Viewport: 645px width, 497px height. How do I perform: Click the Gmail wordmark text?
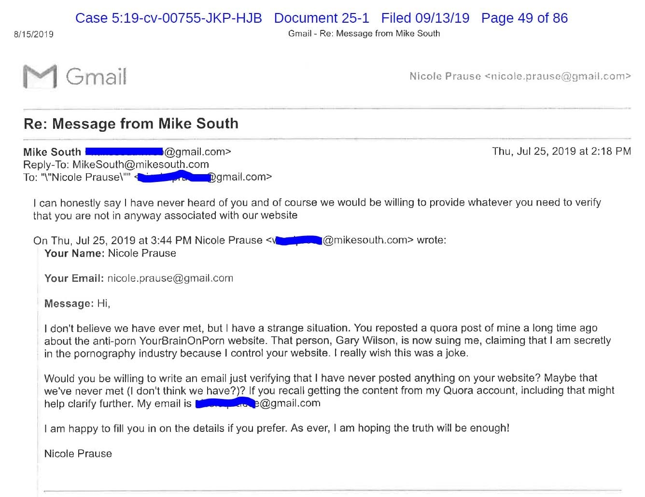(96, 76)
